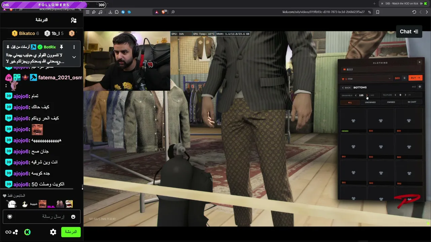Click the Followers goal progress bar
431x242 pixels.
tap(53, 5)
